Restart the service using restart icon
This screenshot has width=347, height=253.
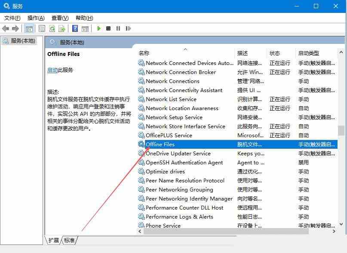pos(128,28)
